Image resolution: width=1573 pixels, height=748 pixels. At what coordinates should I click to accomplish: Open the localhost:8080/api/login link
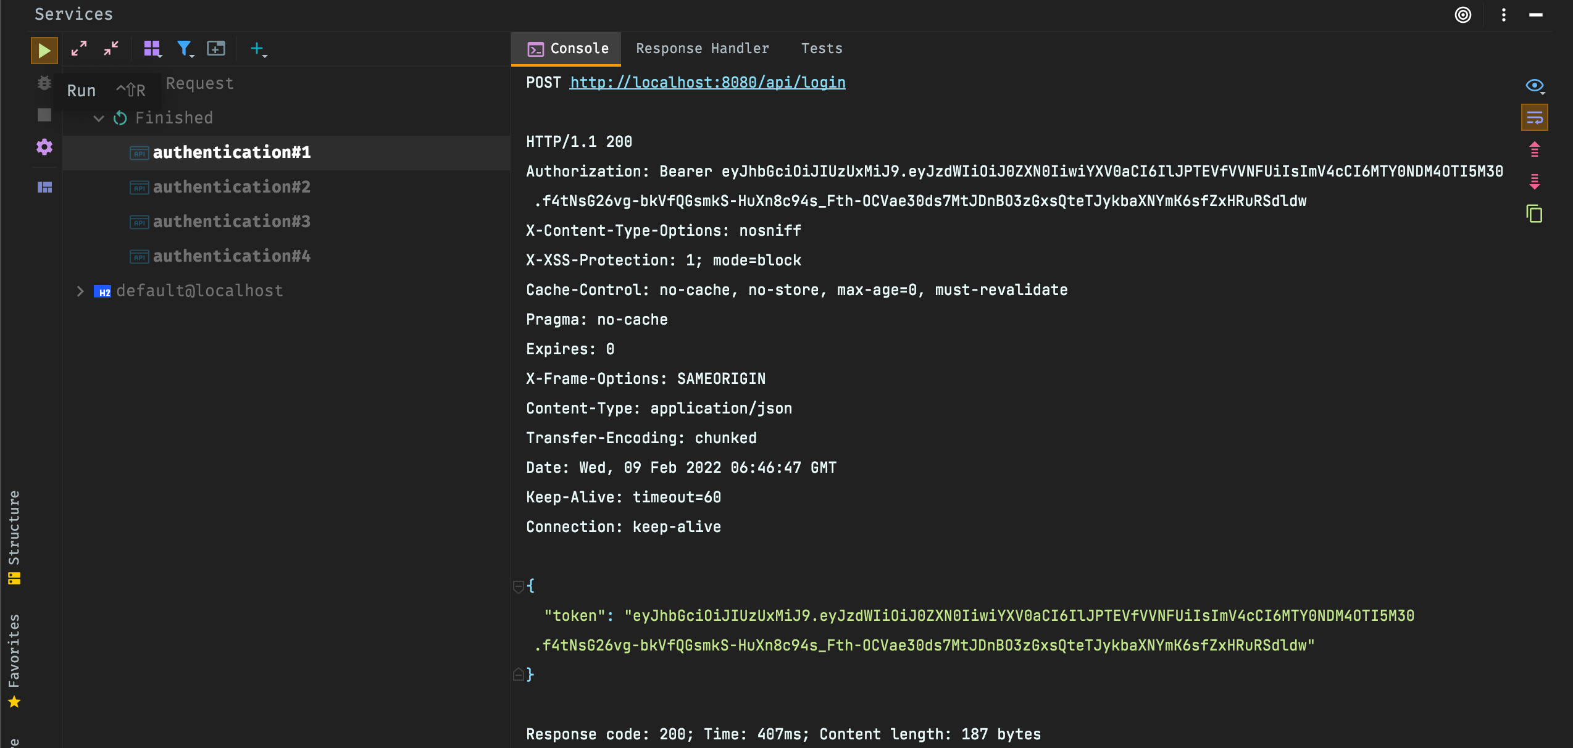[707, 83]
